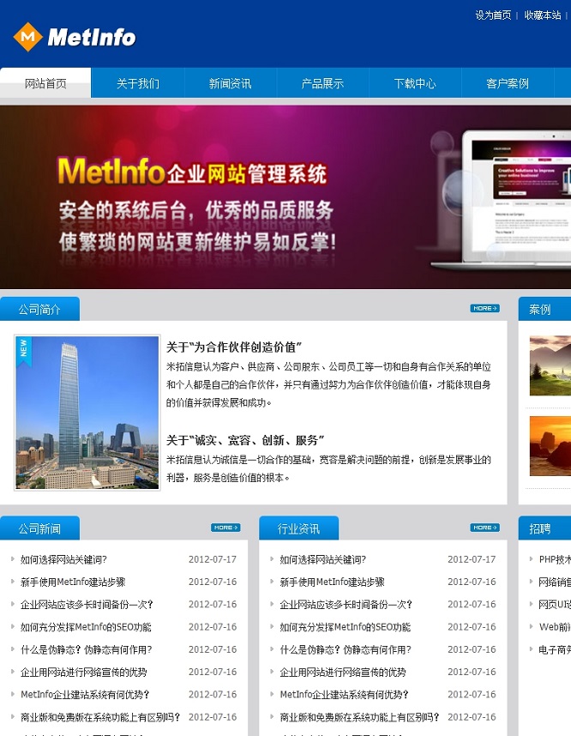Open 公司新闻 article 如何充分发挥MetInfo的SEO功能
The width and height of the screenshot is (571, 736).
coord(86,627)
